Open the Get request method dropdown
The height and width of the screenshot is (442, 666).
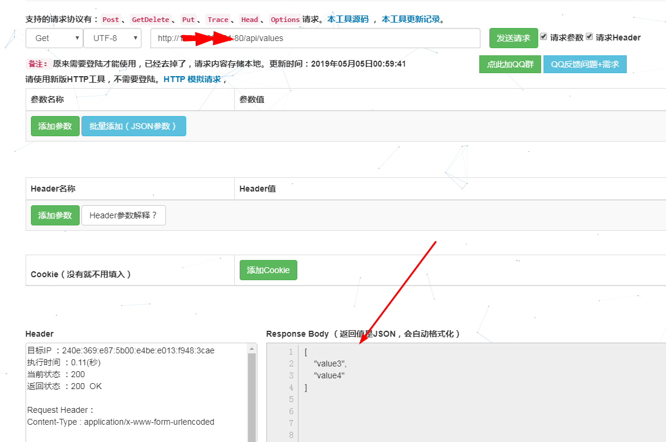(x=54, y=38)
